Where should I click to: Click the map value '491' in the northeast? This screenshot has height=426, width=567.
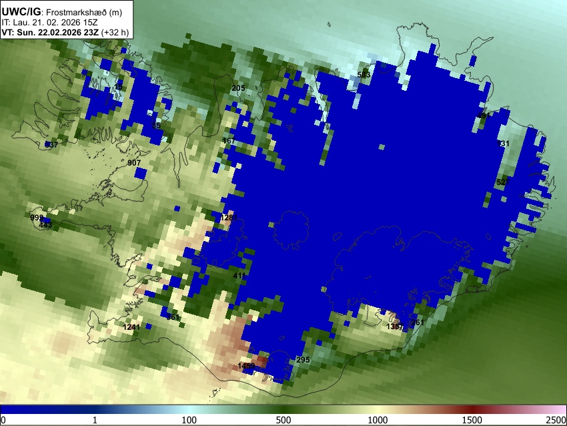point(484,116)
